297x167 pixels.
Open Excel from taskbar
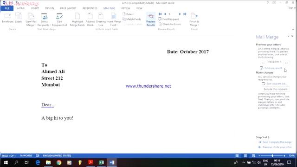point(101,162)
